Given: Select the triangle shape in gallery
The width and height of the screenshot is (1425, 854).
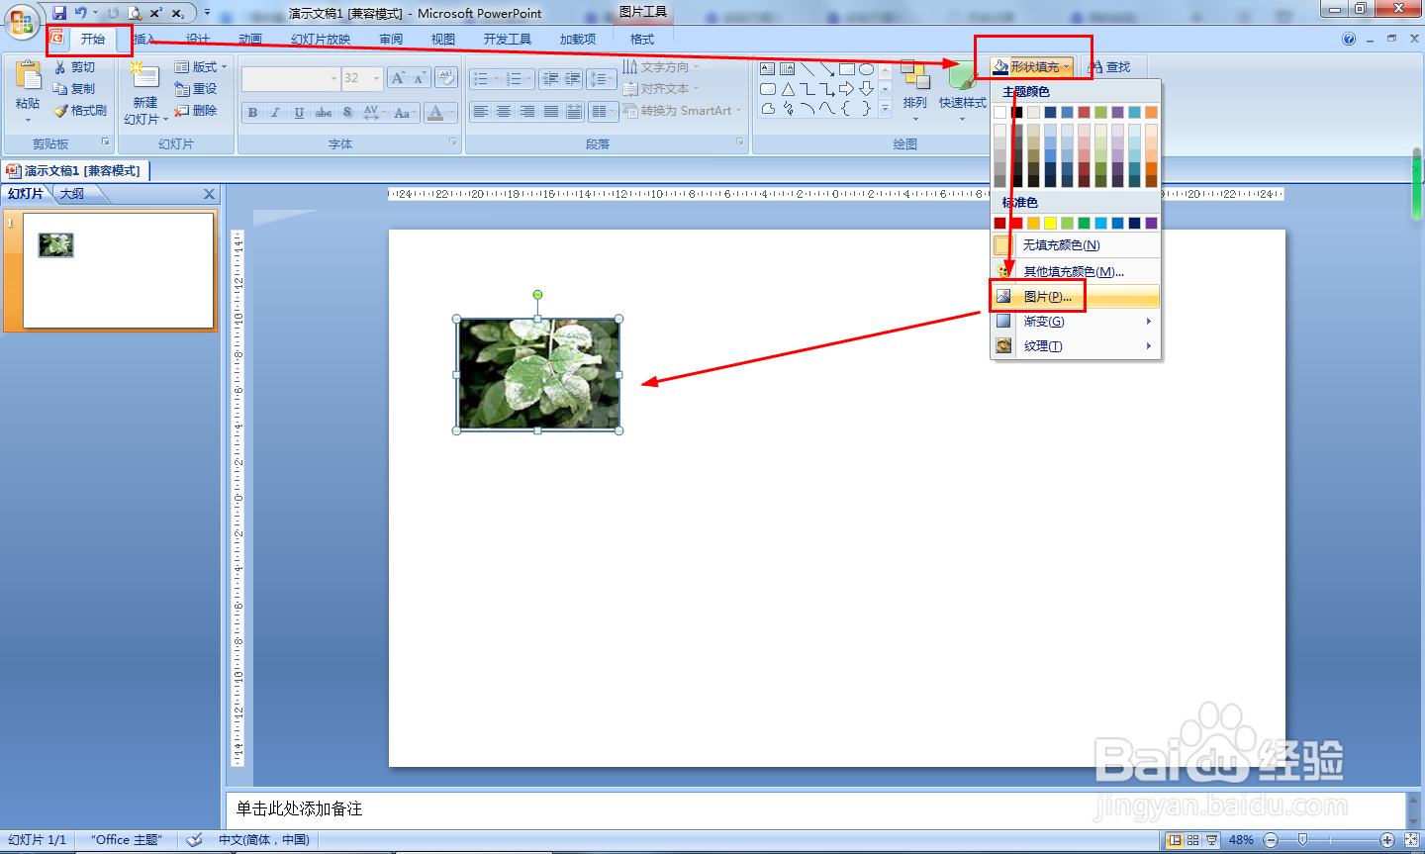Looking at the screenshot, I should click(x=788, y=89).
